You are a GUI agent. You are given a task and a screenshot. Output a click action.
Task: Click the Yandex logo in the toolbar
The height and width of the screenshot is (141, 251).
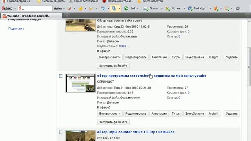tap(7, 8)
